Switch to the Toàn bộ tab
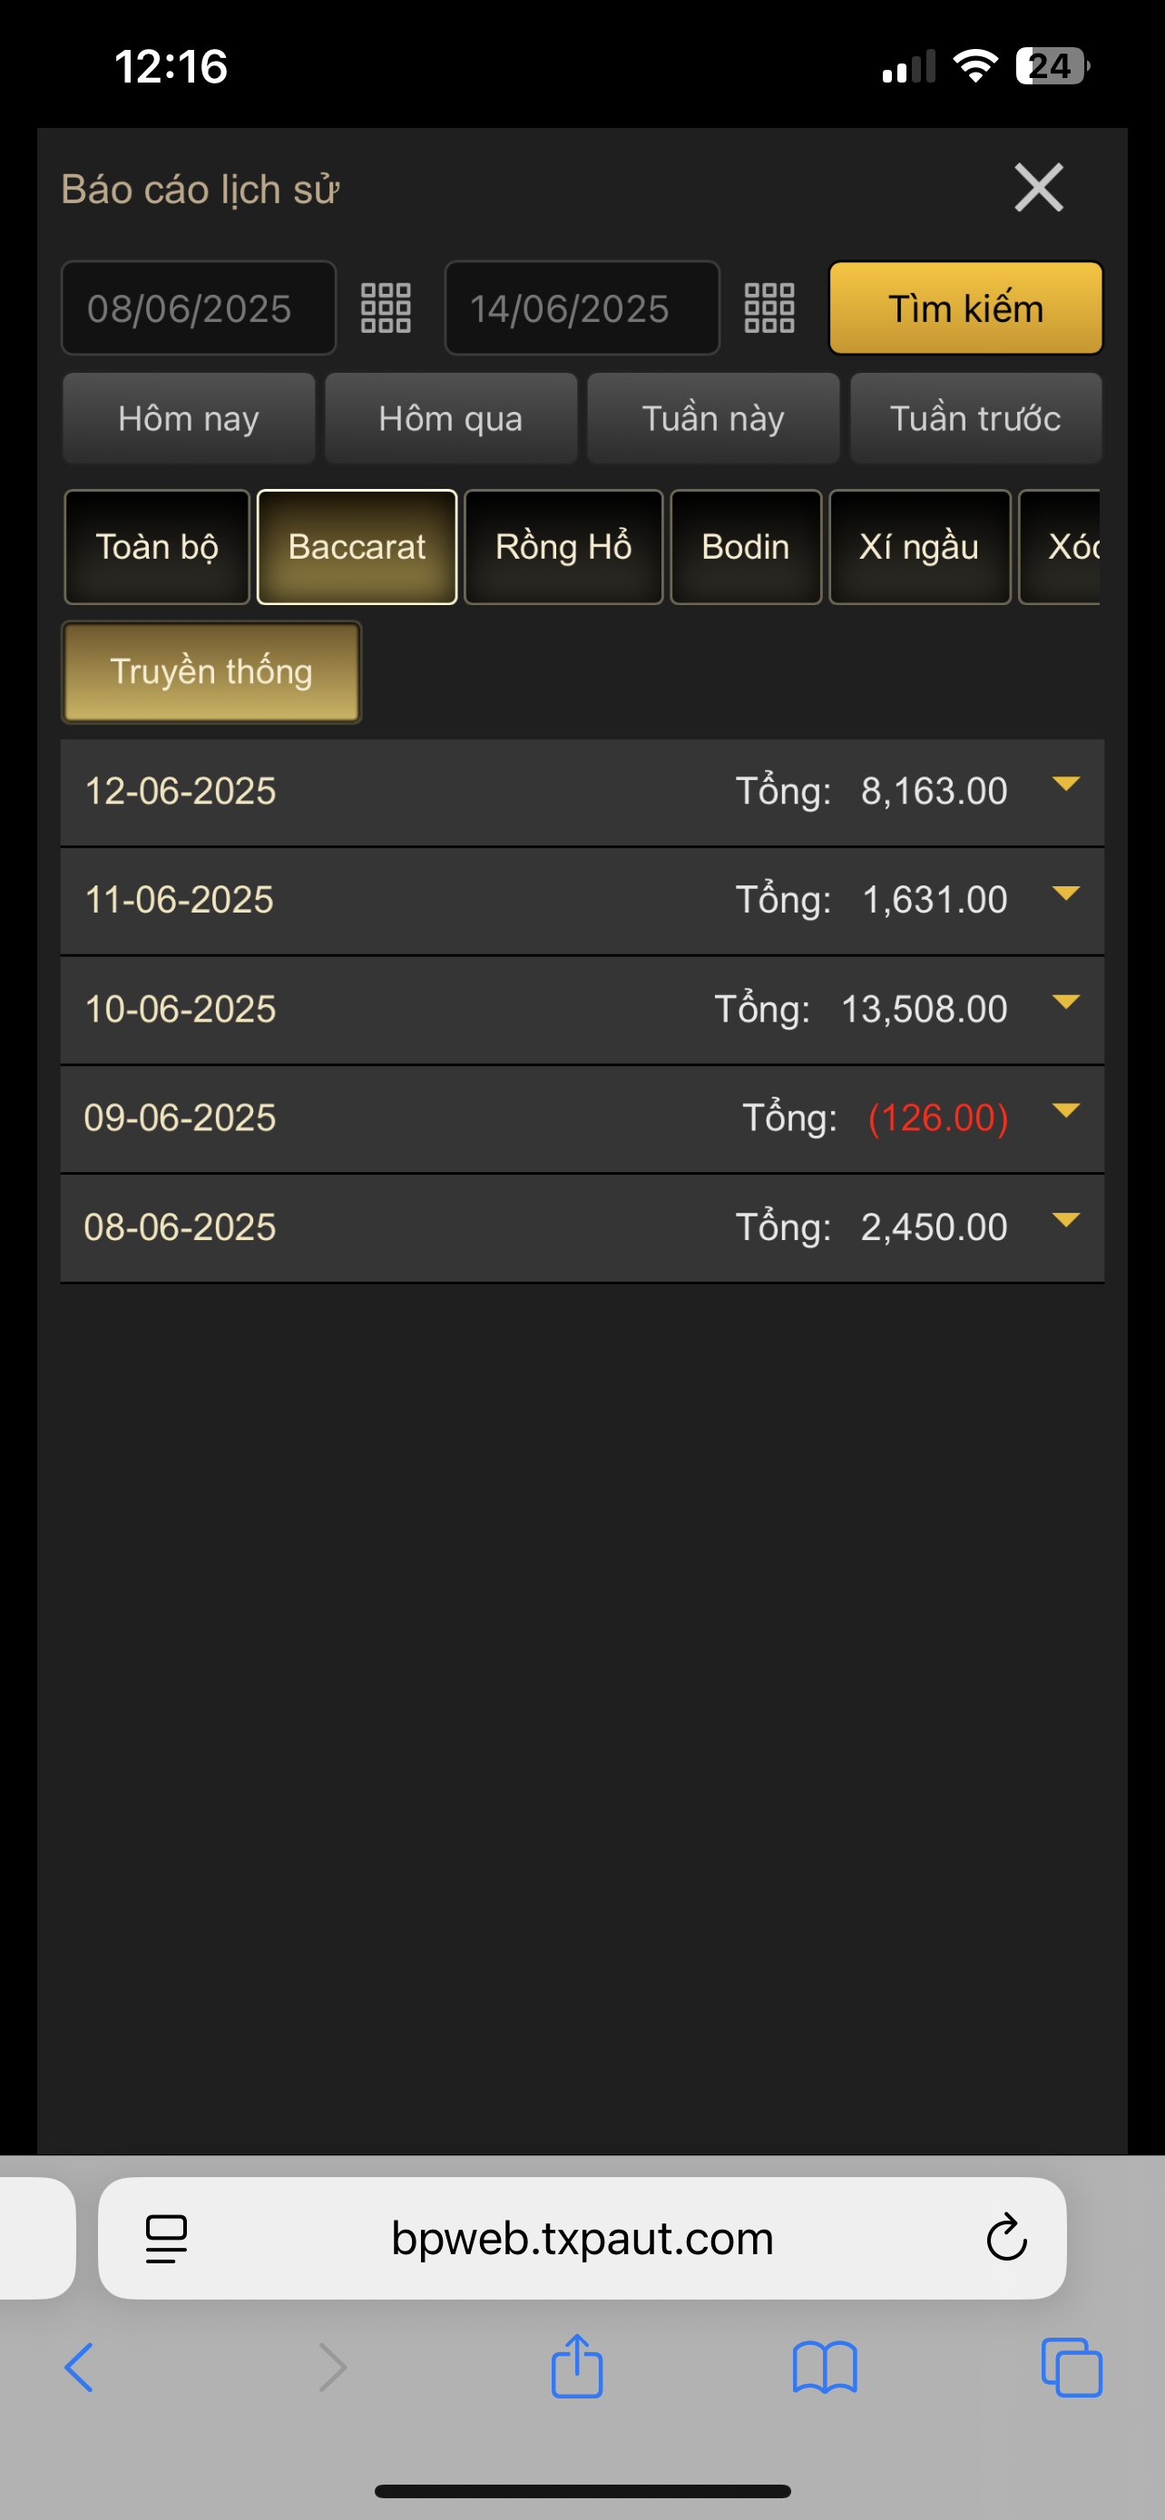 (x=156, y=547)
